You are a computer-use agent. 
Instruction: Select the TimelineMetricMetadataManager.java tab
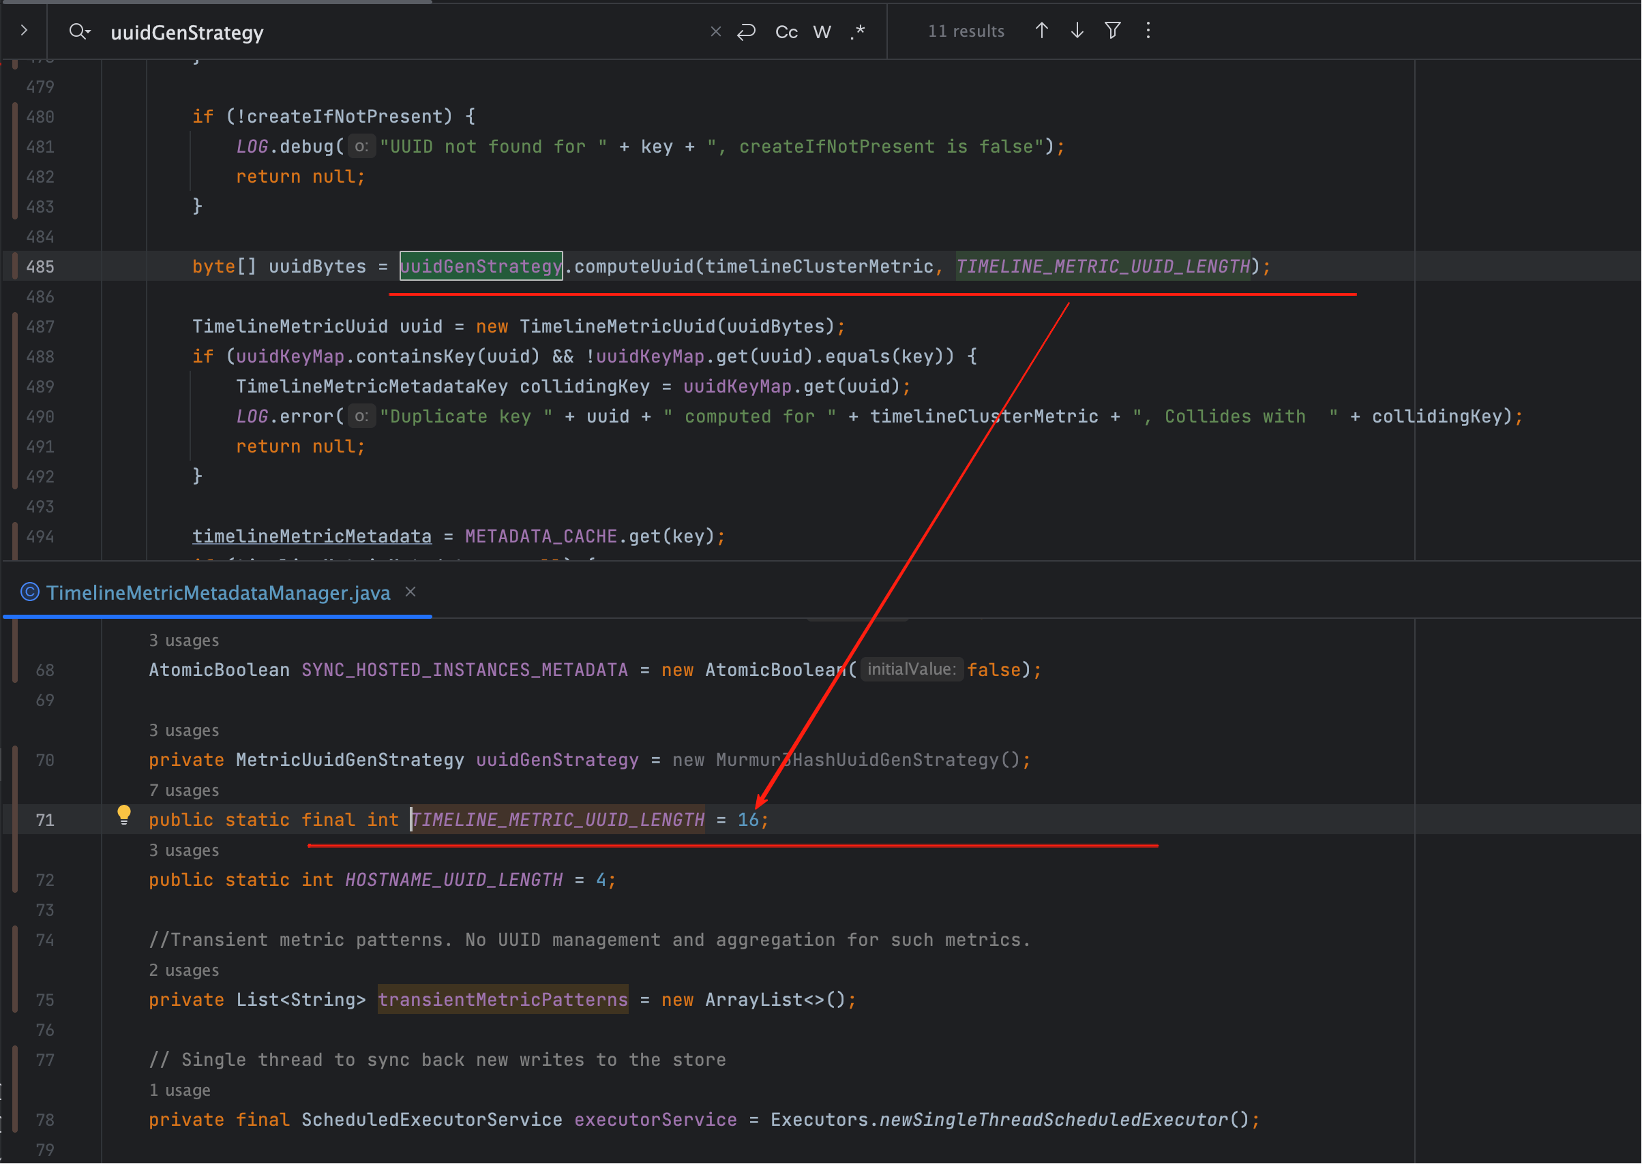coord(218,593)
